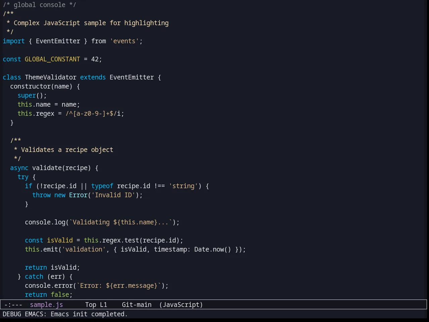Viewport: 429px width, 322px height.
Task: Click the try keyword
Action: [23, 177]
